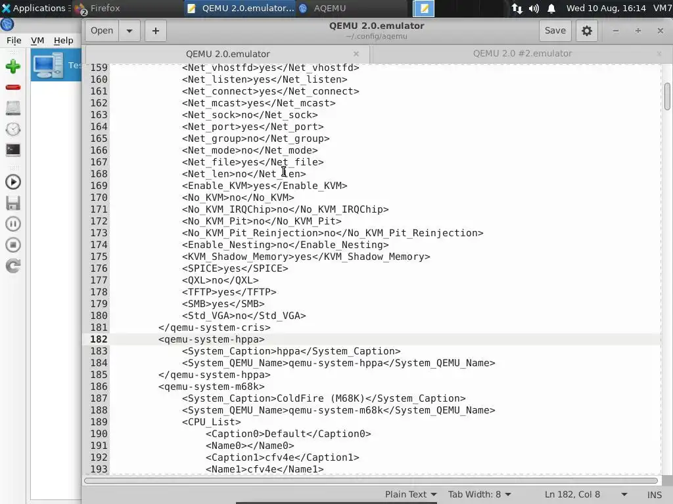Stop the VM with stop icon
The image size is (673, 504).
click(x=13, y=245)
